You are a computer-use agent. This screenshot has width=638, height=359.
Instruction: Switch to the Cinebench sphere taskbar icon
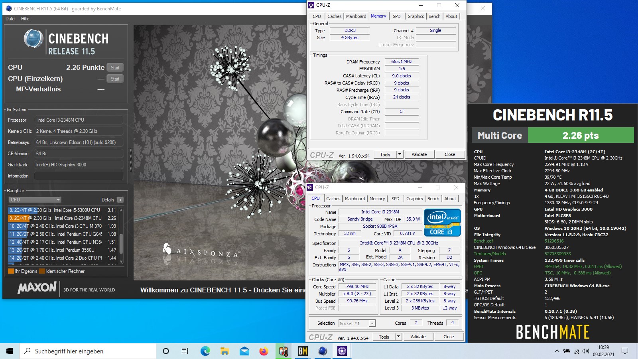tap(323, 351)
